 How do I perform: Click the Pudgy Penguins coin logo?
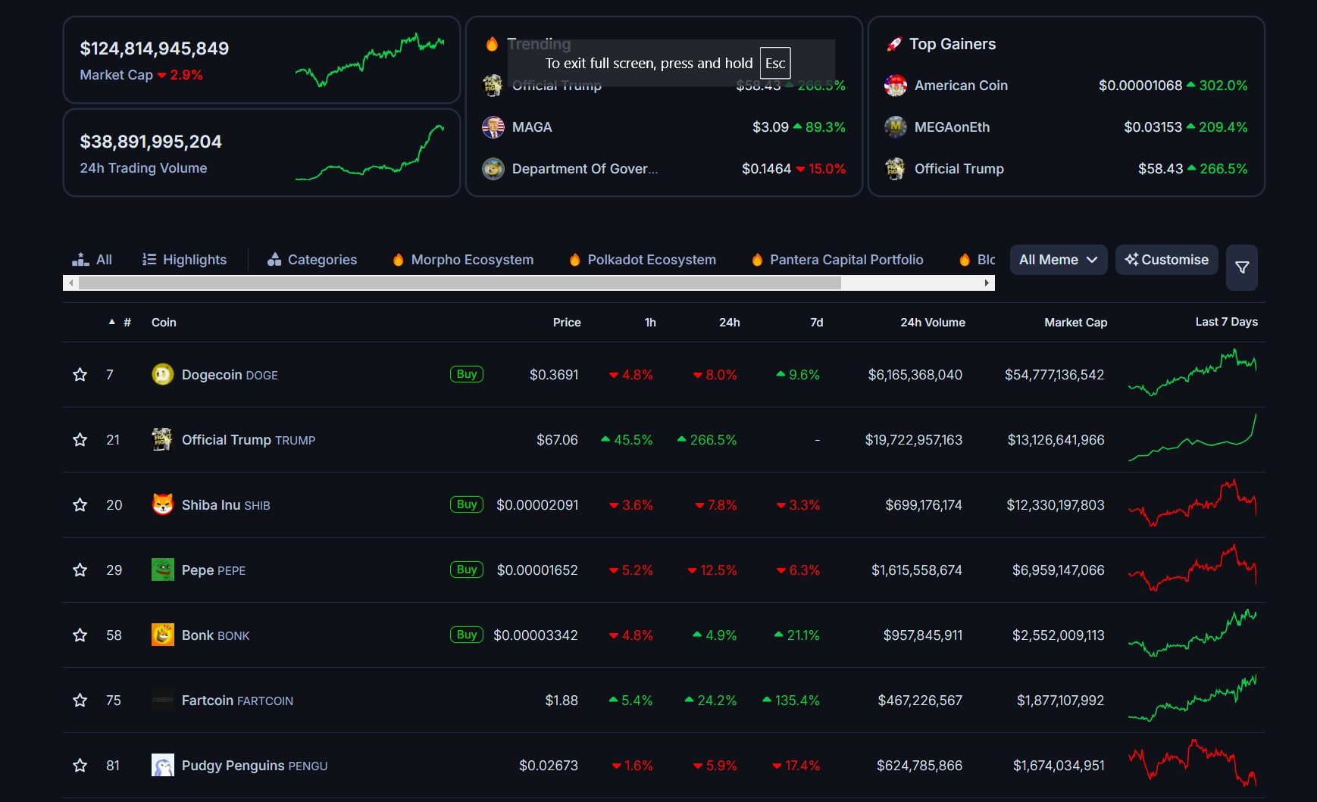tap(162, 765)
